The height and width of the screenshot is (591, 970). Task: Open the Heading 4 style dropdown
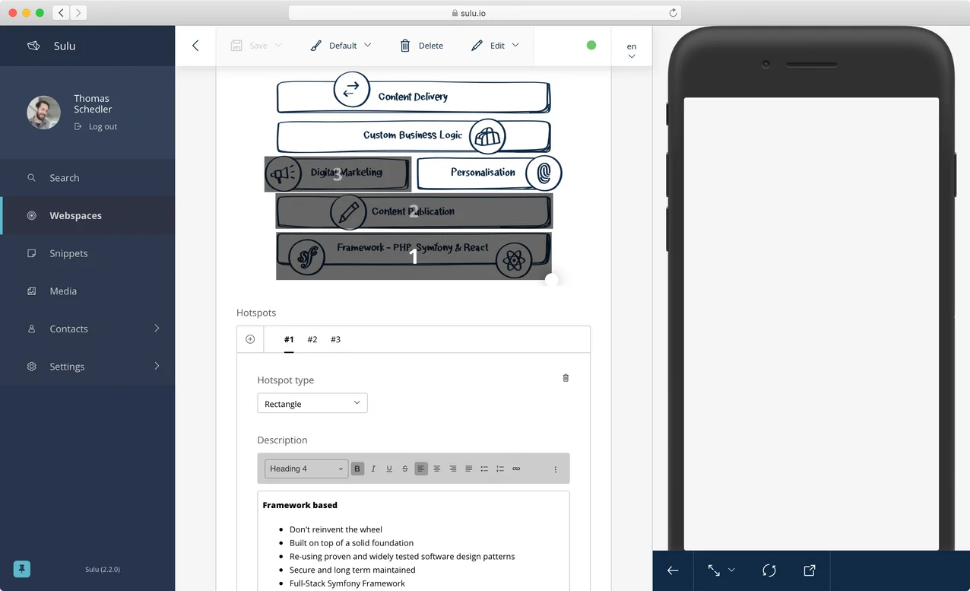306,469
